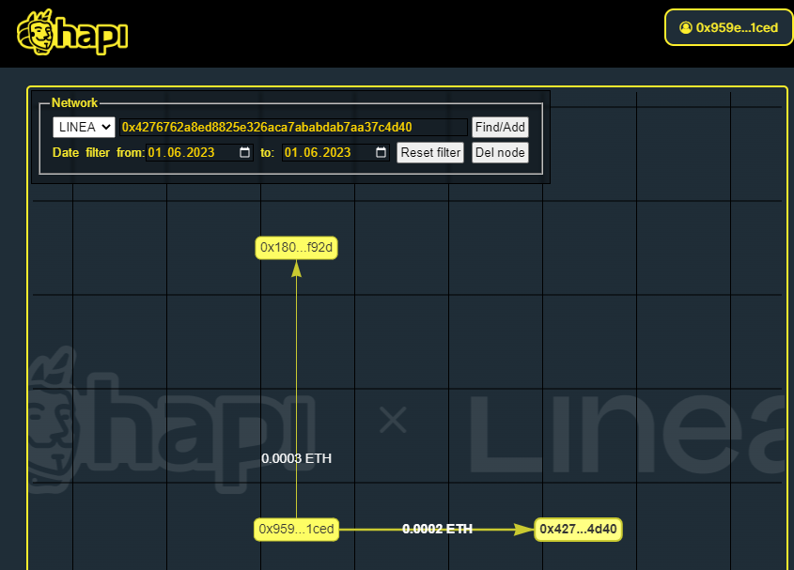794x570 pixels.
Task: Click the 0.0002 ETH edge label
Action: (437, 529)
